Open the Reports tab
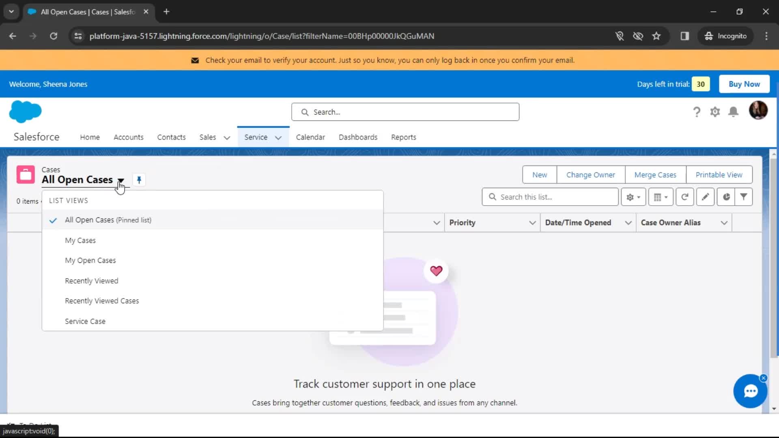The image size is (779, 438). click(x=403, y=137)
